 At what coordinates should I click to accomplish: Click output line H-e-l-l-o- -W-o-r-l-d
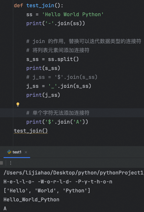click(x=58, y=182)
